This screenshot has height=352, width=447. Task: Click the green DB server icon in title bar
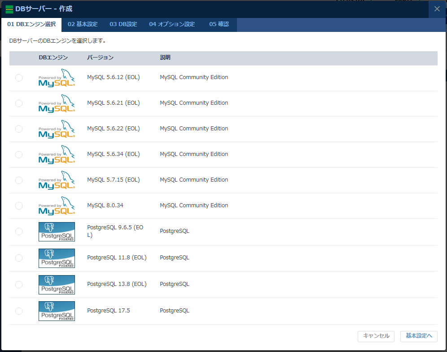9,9
